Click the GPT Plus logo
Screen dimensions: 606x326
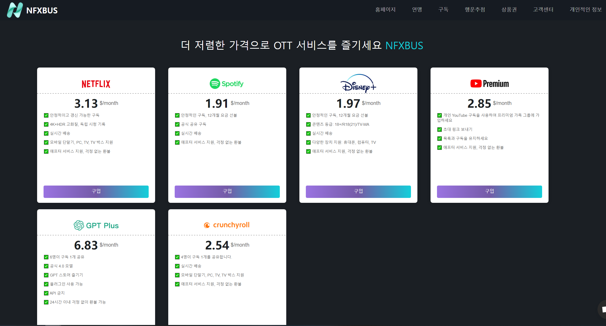(x=96, y=225)
